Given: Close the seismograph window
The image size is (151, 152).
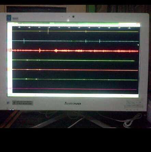Looking at the screenshot, I should [138, 23].
